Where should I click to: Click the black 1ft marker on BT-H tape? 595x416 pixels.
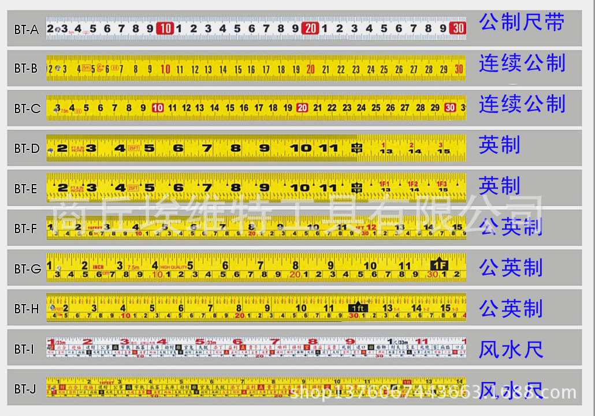tap(357, 308)
